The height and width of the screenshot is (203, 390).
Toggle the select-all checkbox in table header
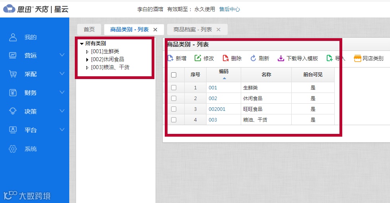(x=174, y=75)
